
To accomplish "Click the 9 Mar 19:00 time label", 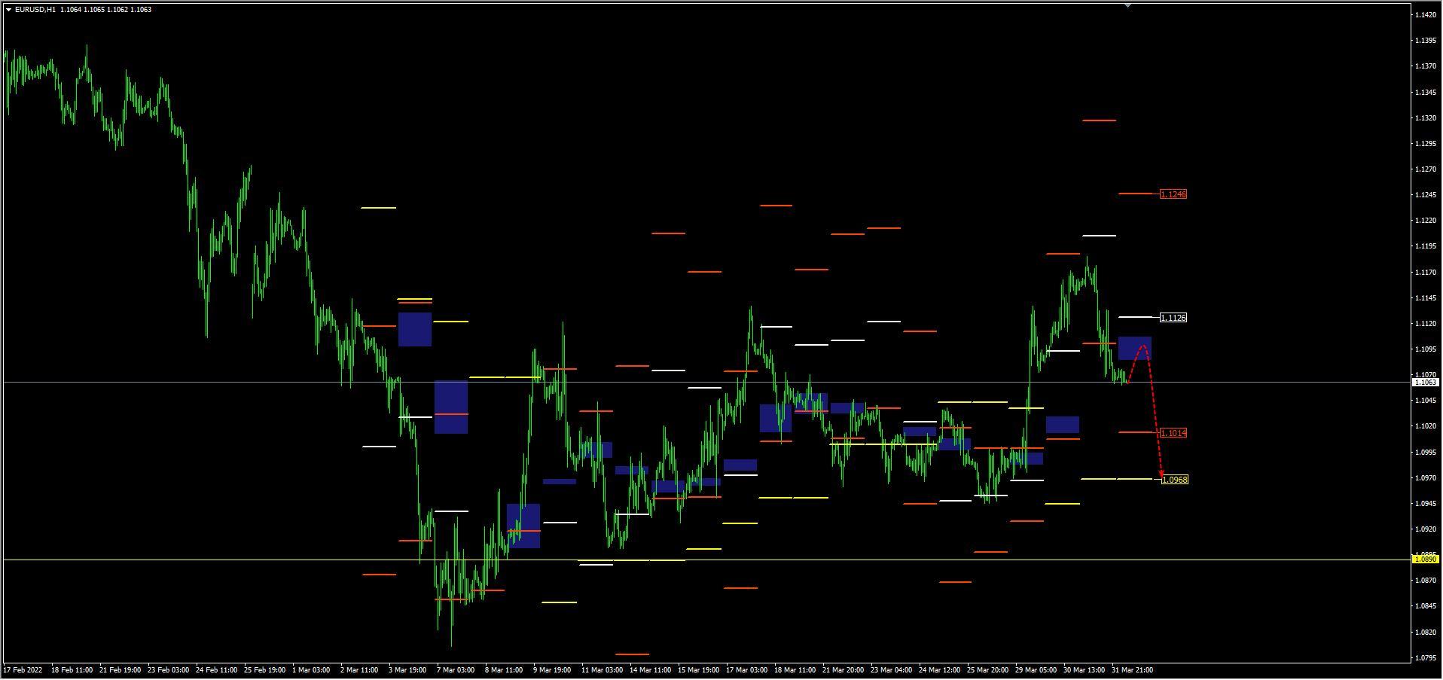I will (554, 670).
